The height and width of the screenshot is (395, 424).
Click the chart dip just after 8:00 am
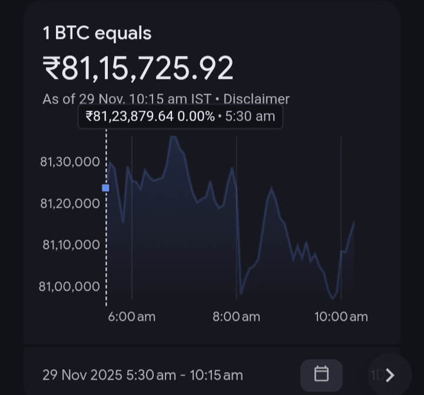pyautogui.click(x=241, y=293)
